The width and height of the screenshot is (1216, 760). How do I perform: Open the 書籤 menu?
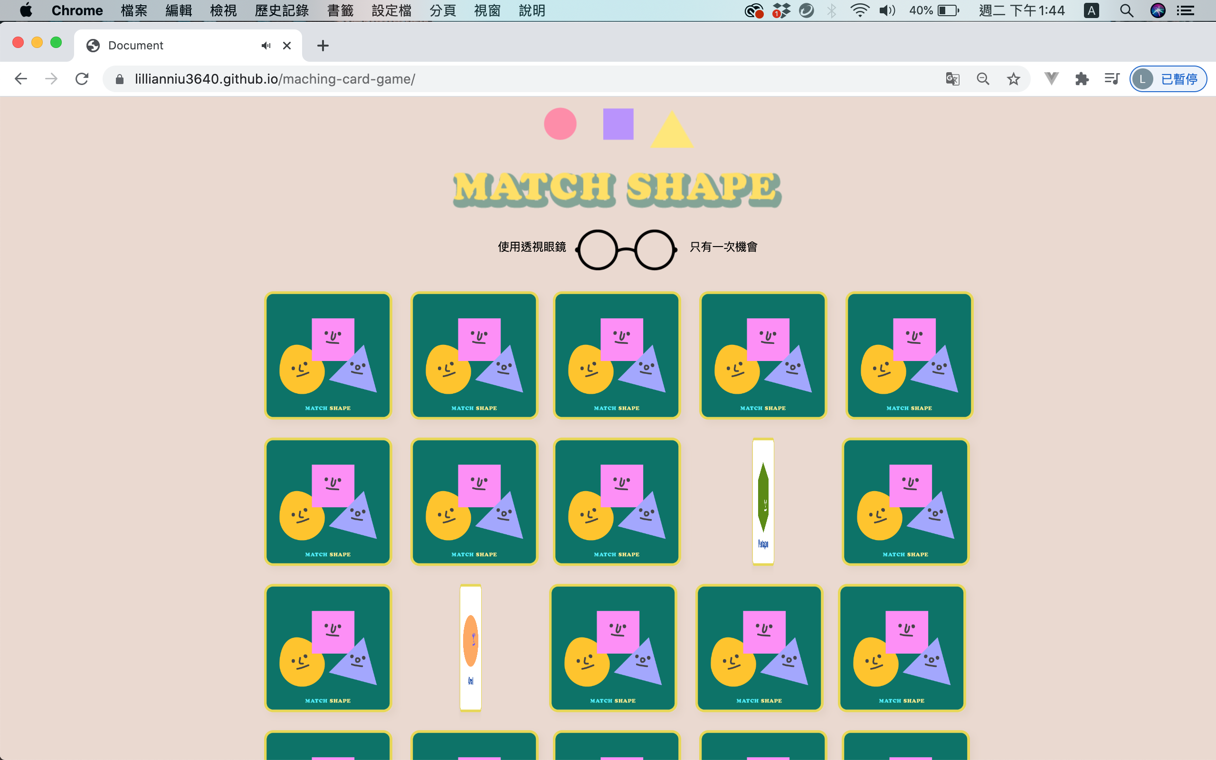[x=340, y=10]
